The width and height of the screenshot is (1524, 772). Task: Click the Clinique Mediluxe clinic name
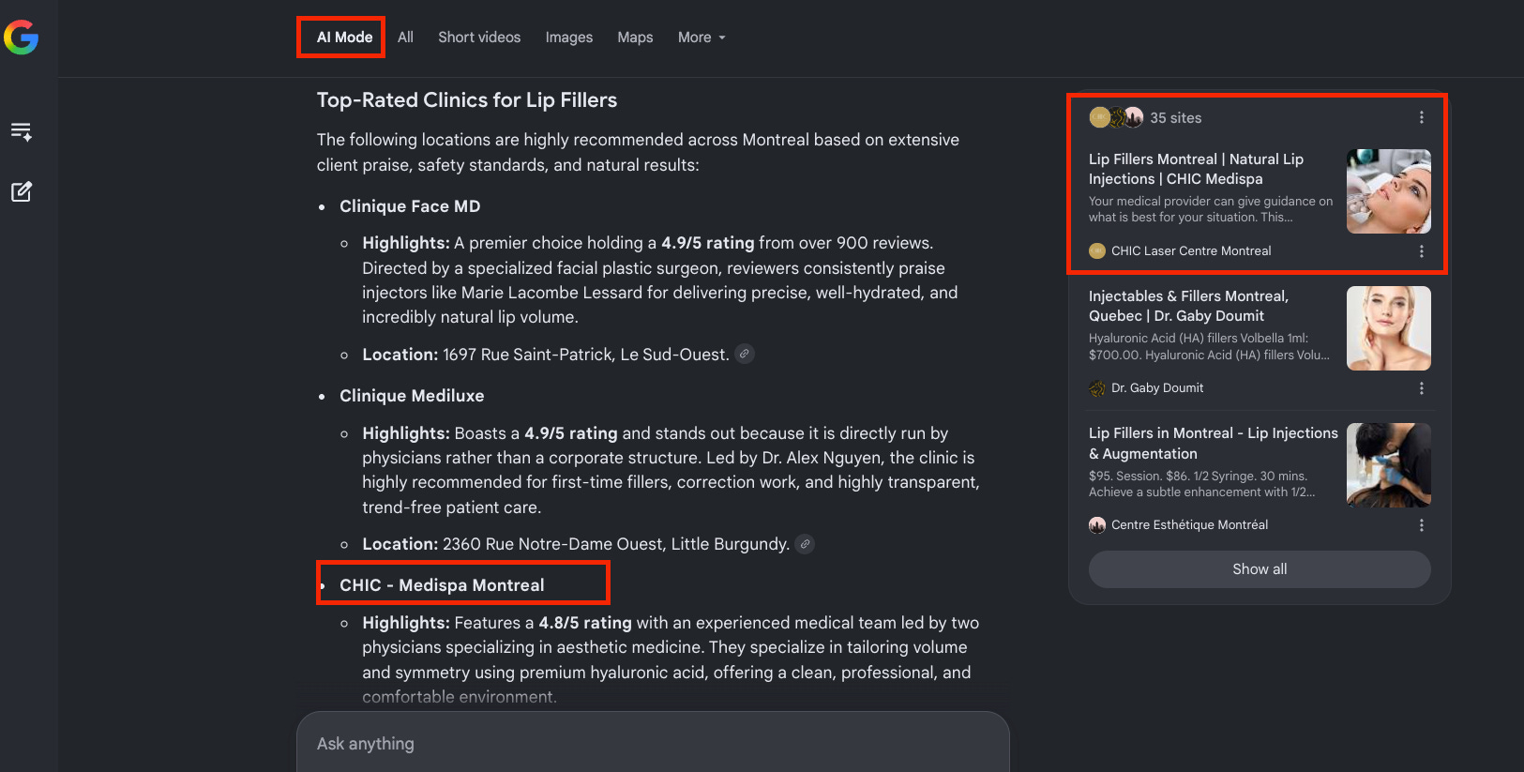pyautogui.click(x=412, y=396)
